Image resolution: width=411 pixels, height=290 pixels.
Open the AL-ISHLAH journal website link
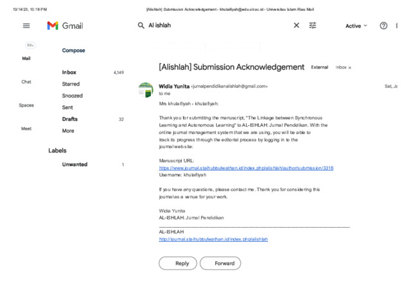click(213, 239)
